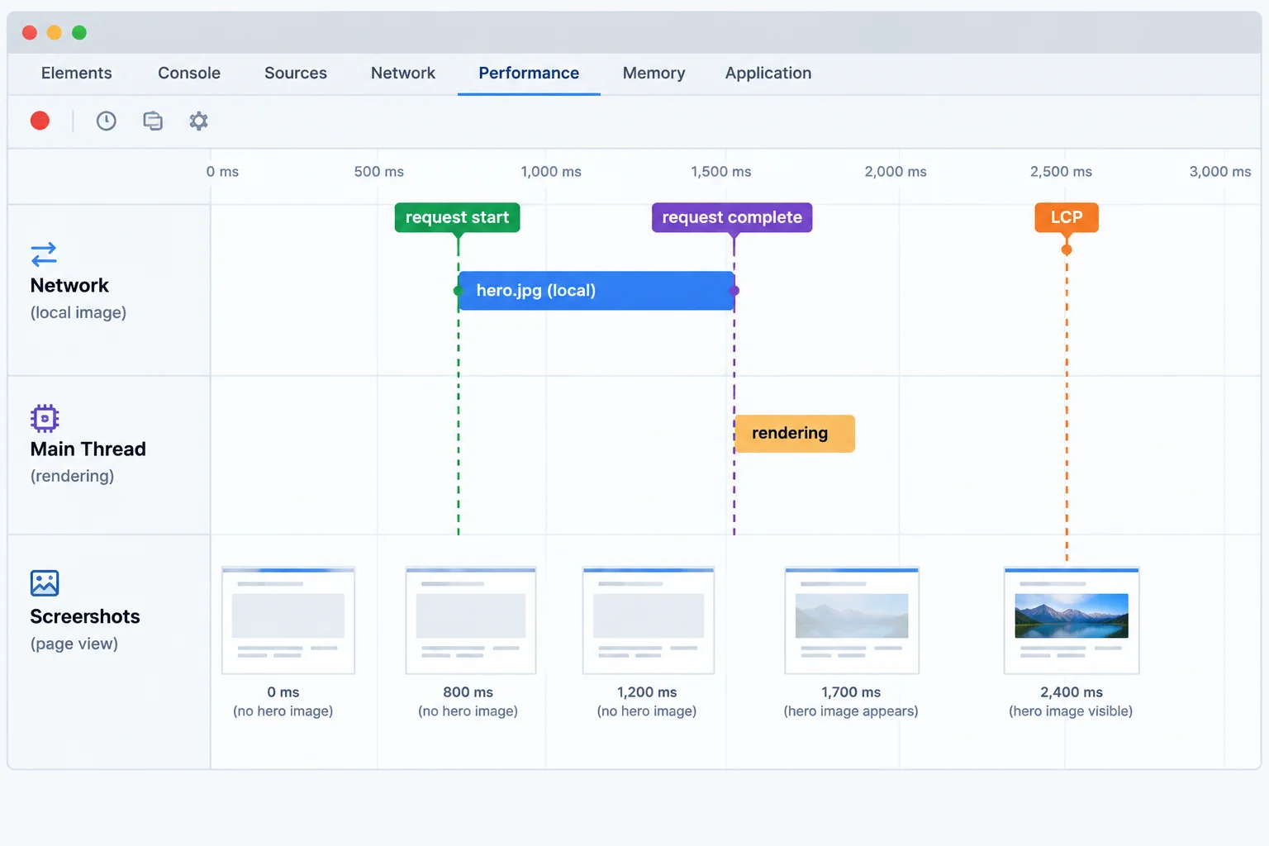
Task: Open the 0 ms screenshot thumbnail
Action: [x=288, y=620]
